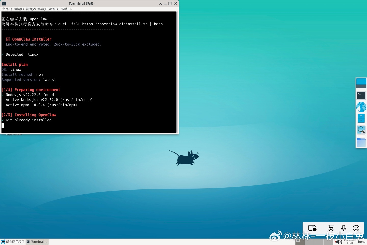The width and height of the screenshot is (367, 245).
Task: Open the 视图(V) menu
Action: pyautogui.click(x=31, y=9)
